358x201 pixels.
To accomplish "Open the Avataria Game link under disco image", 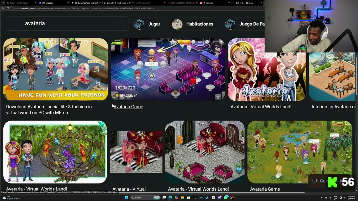I will point(128,107).
